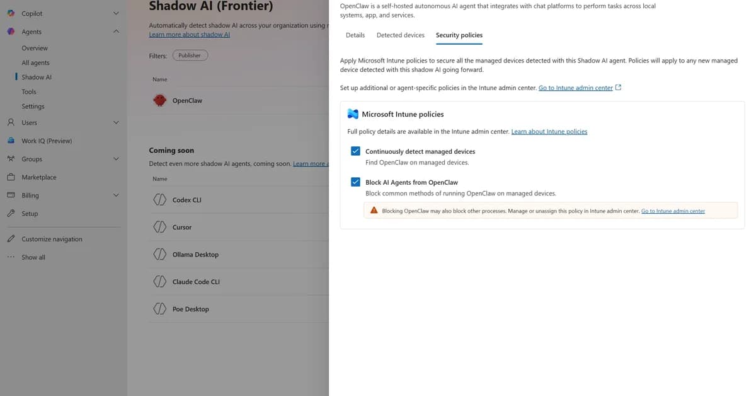Click the Poe Desktop code icon
Viewport: 756px width, 396px height.
[x=160, y=309]
